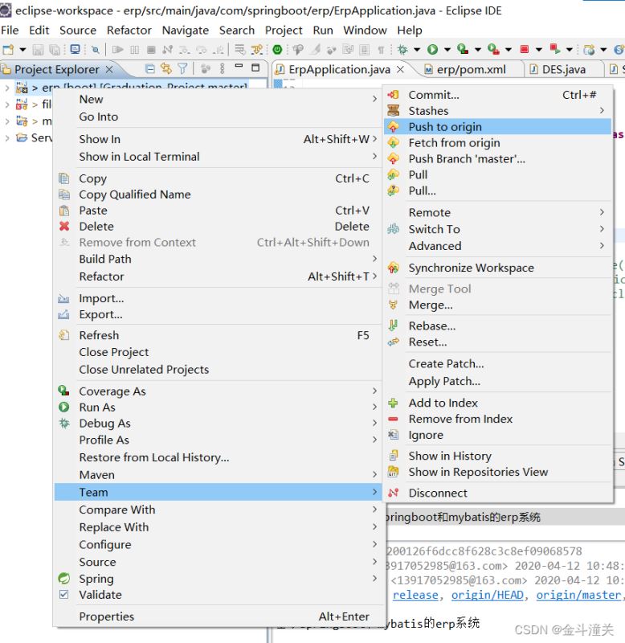Open the Run dropdown arrow

click(x=447, y=50)
